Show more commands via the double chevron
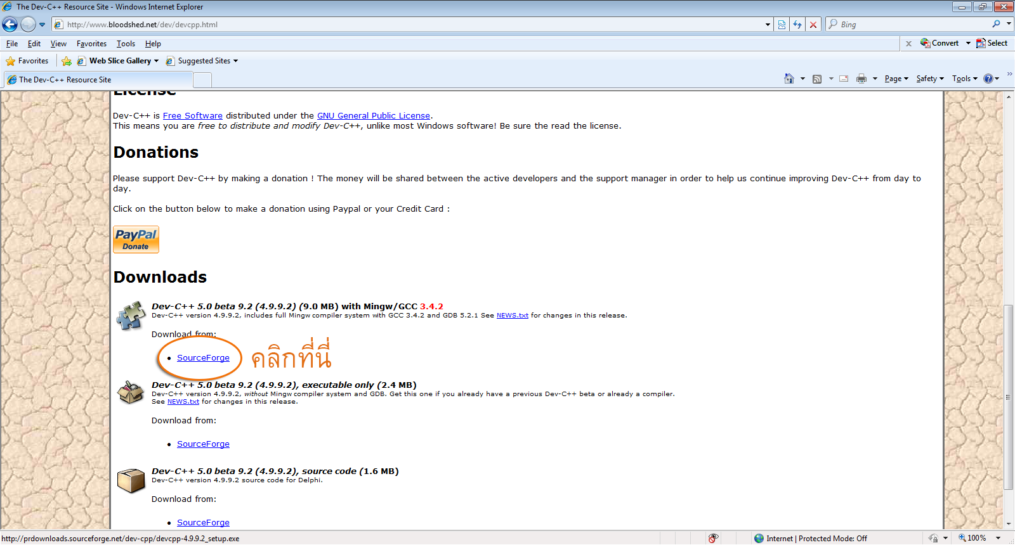1015x545 pixels. click(1009, 74)
